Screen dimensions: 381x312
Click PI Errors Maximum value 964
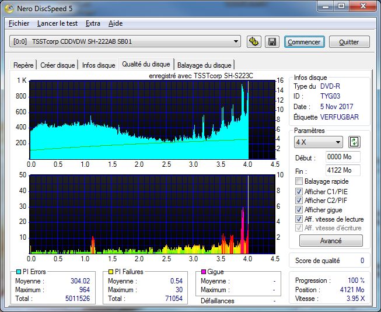(x=85, y=290)
